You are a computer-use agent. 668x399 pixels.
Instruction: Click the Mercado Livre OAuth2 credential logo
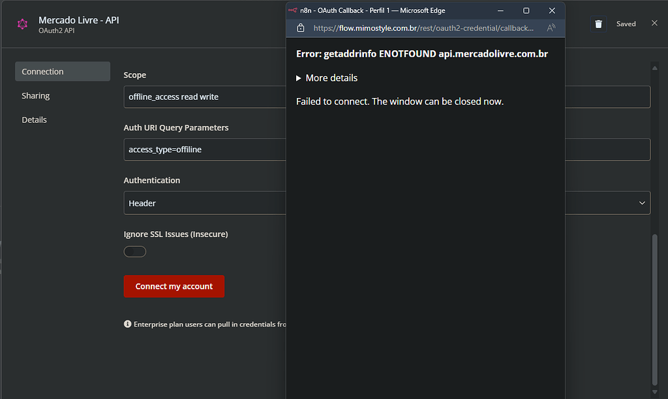pos(22,23)
